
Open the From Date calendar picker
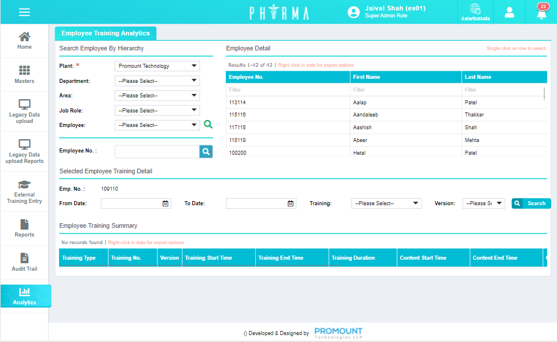[x=166, y=203]
